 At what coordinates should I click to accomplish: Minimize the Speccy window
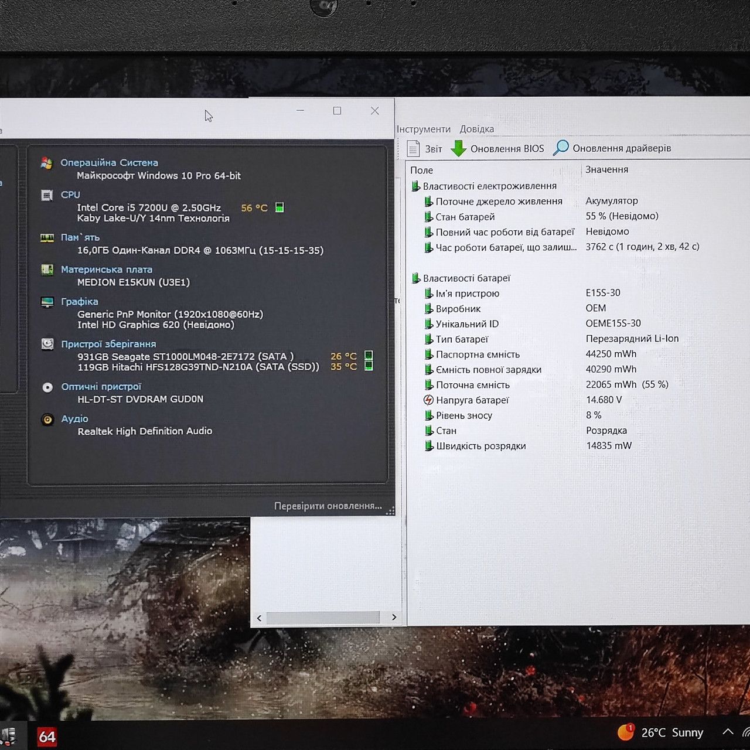point(300,111)
